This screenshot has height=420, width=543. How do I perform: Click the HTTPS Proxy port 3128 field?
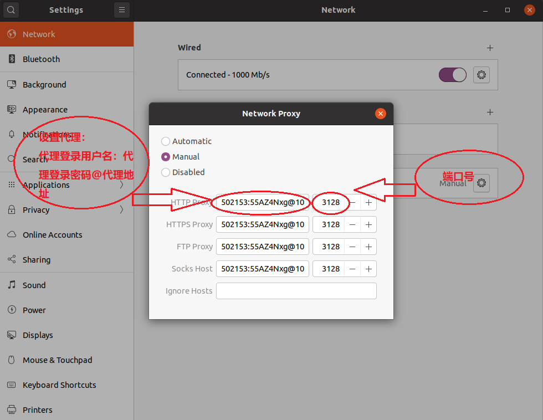coord(329,225)
